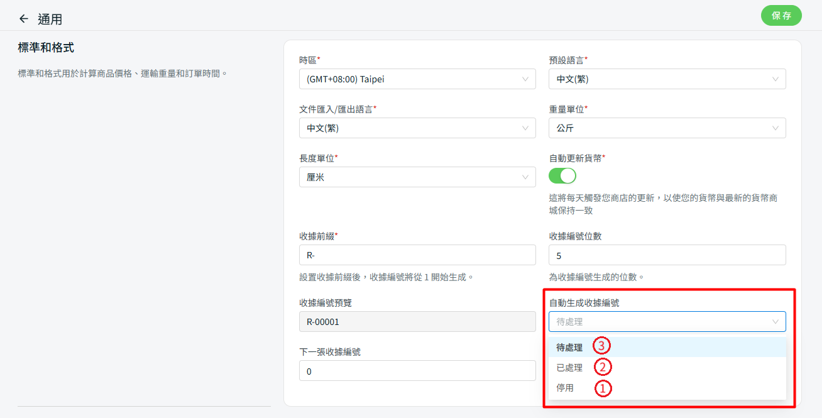The width and height of the screenshot is (822, 418).
Task: Click chevron arrow in 長度單位 select box
Action: tap(525, 177)
